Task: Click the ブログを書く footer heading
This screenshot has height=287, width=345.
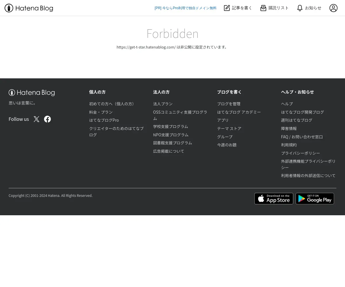Action: [229, 92]
